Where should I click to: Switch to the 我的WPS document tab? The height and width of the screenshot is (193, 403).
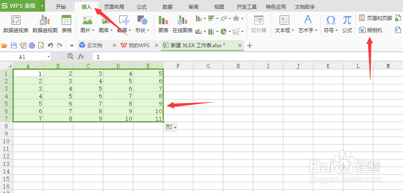[139, 46]
